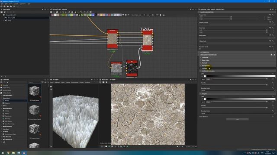The image size is (277, 155).
Task: Adjust the Random Seed slider
Action: pyautogui.click(x=233, y=49)
